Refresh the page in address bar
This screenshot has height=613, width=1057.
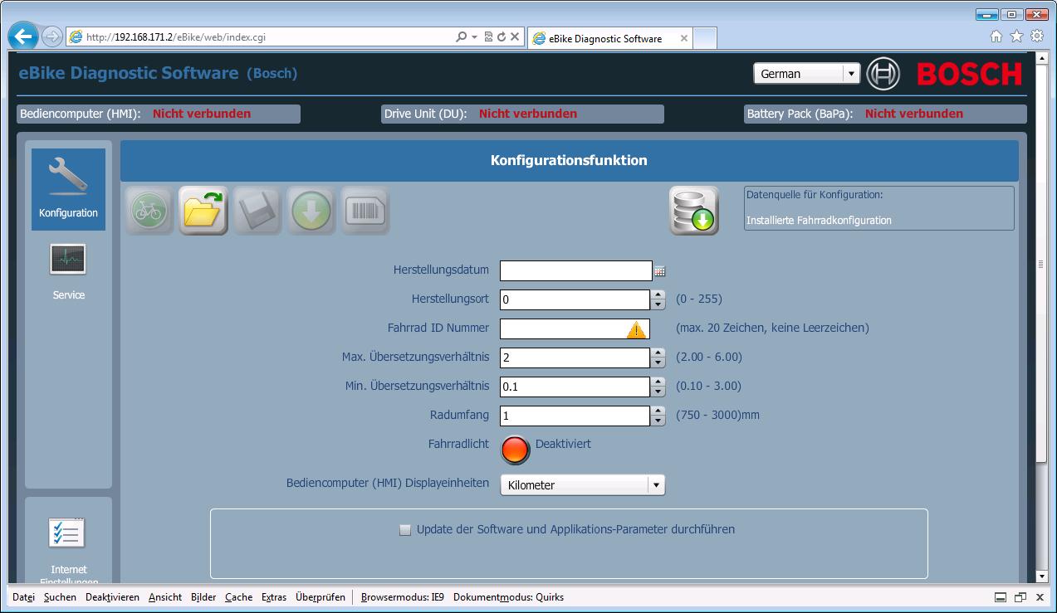502,36
